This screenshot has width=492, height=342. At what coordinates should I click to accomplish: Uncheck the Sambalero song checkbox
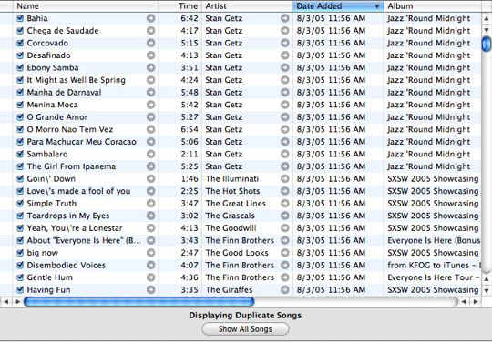click(20, 154)
